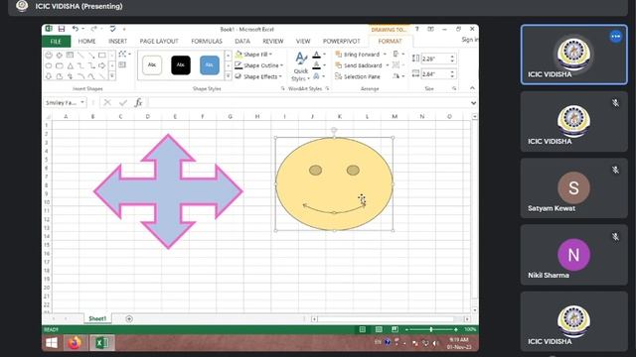Expand the Shape Styles gallery More arrow

(228, 76)
